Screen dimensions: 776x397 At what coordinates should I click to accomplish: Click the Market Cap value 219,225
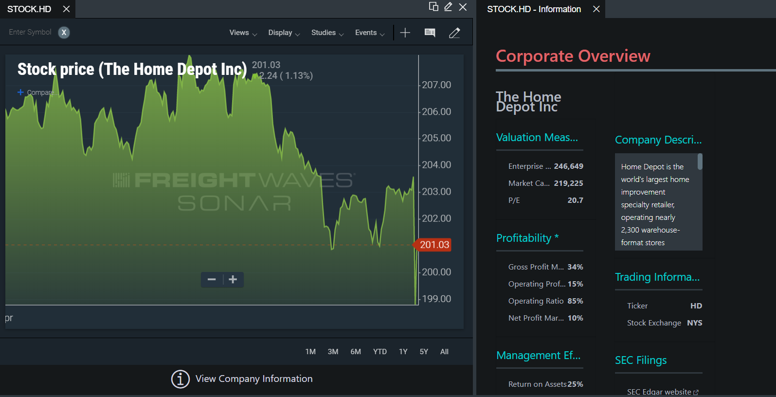tap(568, 183)
